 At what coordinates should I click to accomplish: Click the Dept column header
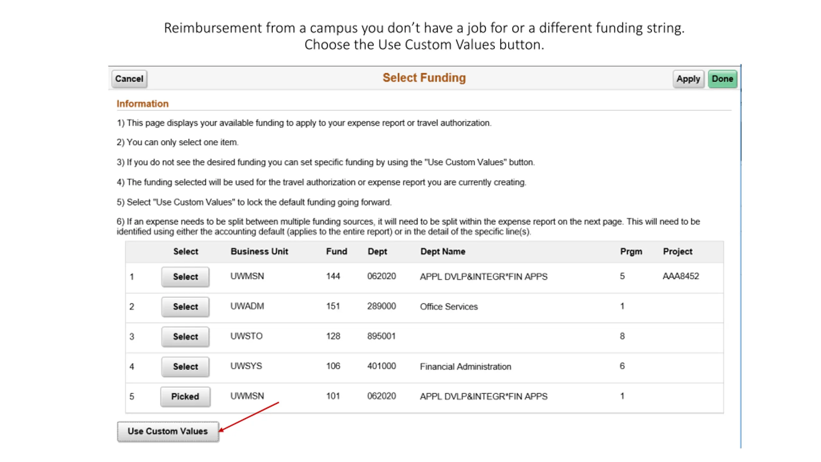coord(377,252)
